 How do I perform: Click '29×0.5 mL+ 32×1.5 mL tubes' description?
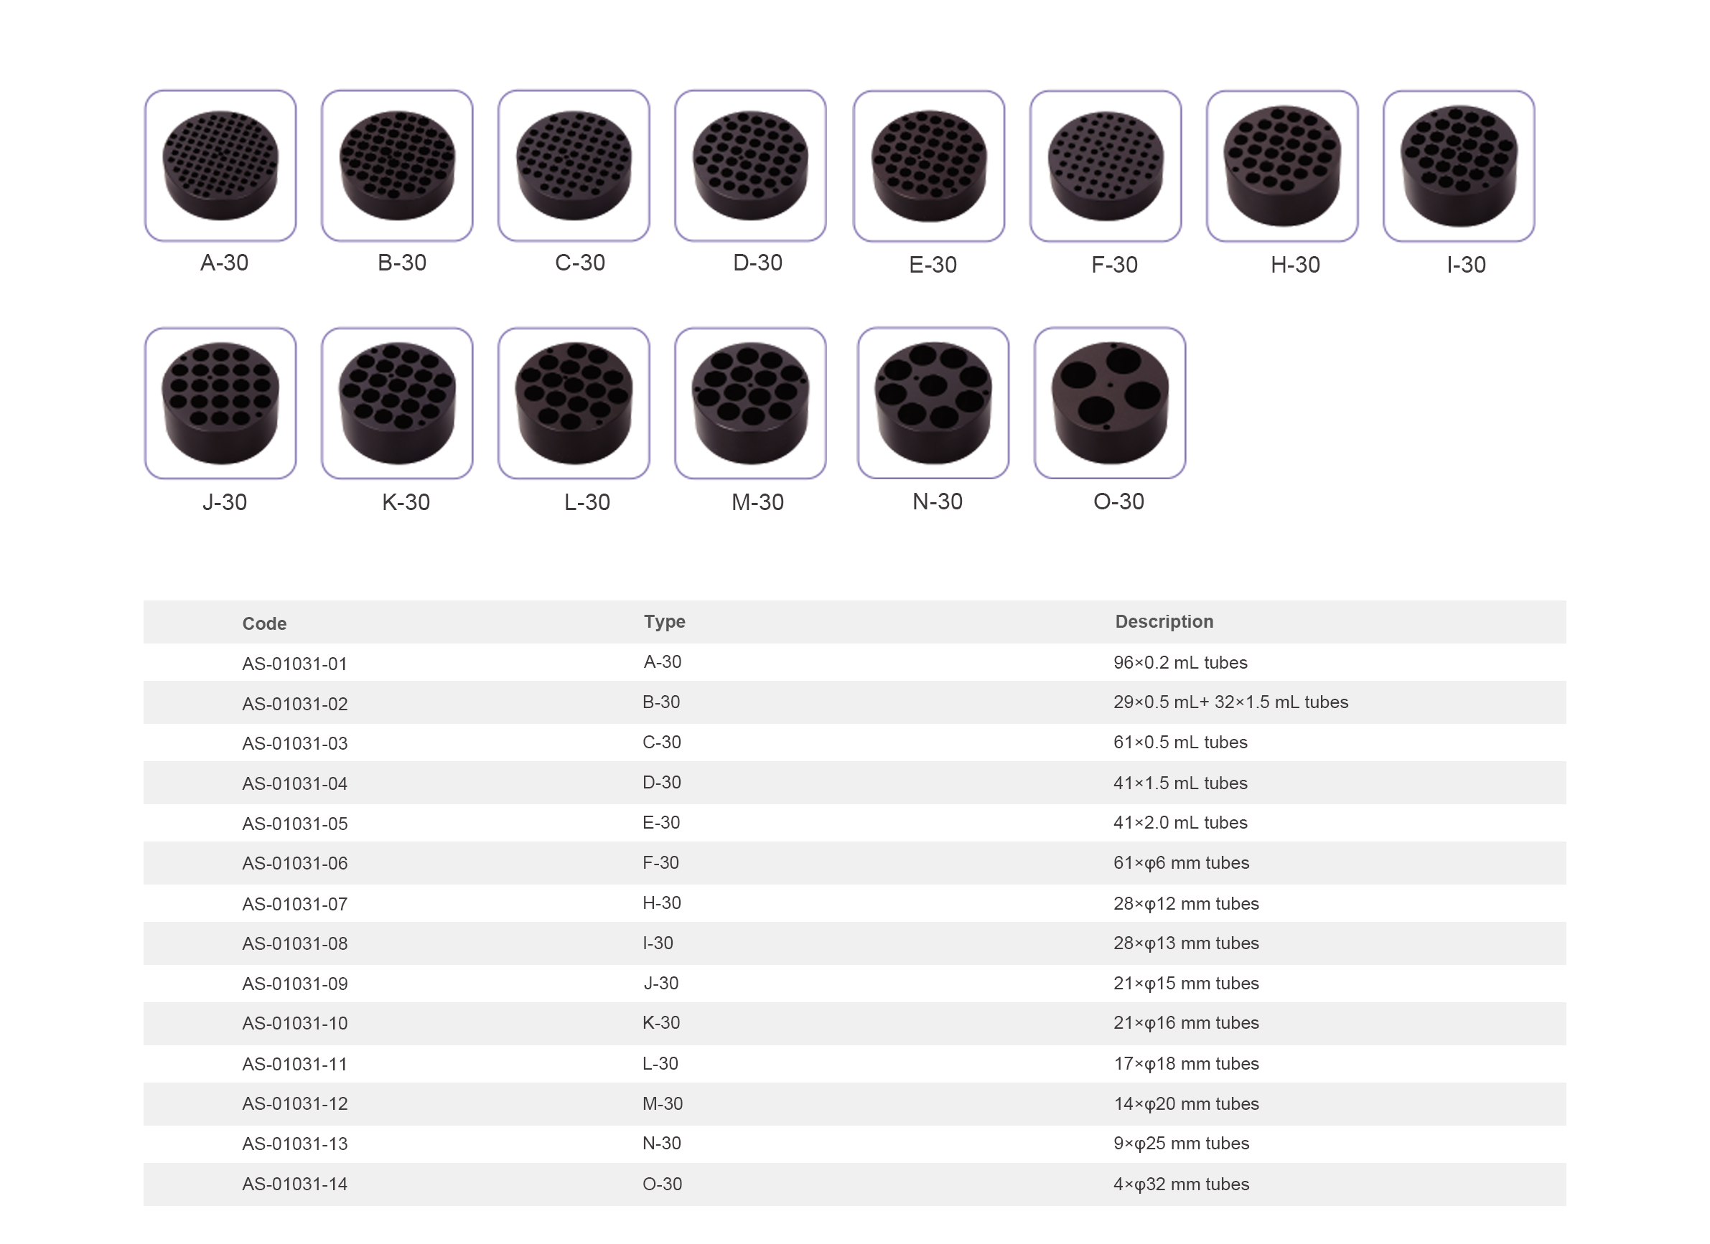pos(1231,702)
